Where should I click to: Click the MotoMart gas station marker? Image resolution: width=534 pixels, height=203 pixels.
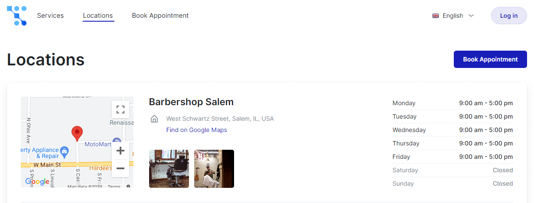tap(116, 141)
